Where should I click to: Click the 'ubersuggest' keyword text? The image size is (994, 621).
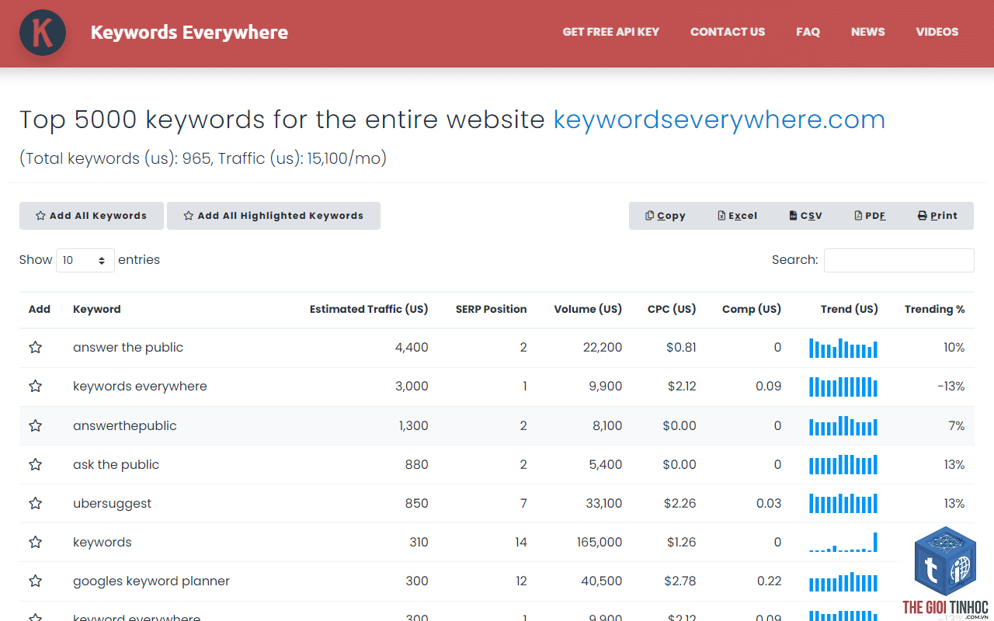pos(113,503)
